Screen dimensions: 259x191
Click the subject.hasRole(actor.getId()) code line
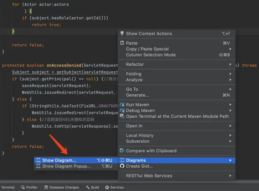pos(65,18)
